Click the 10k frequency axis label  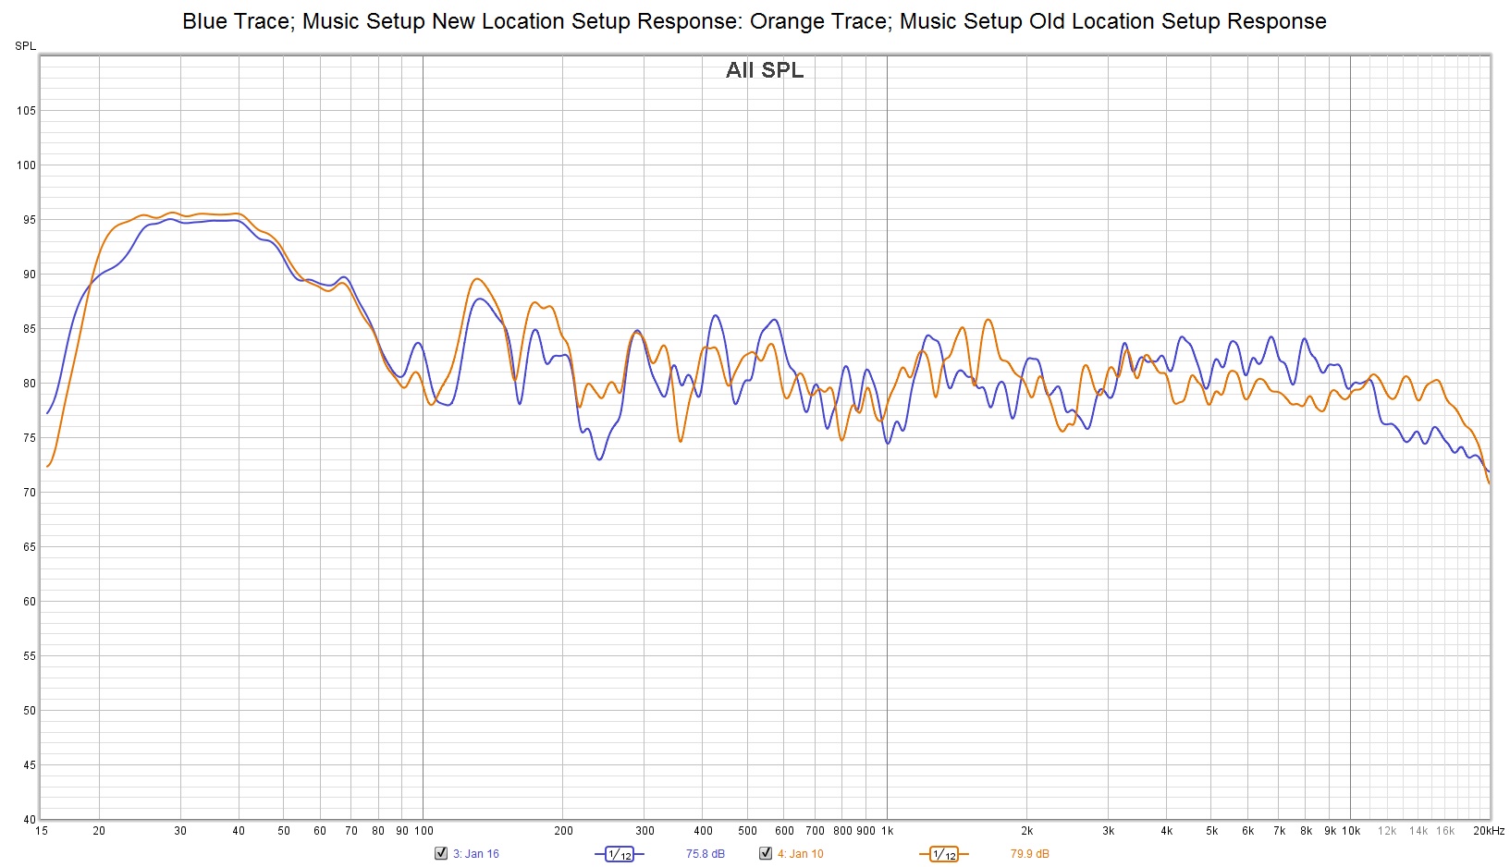coord(1351,831)
